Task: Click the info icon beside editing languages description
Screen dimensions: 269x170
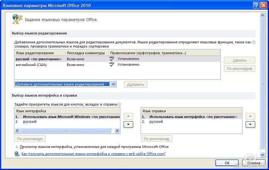Action: pyautogui.click(x=254, y=42)
